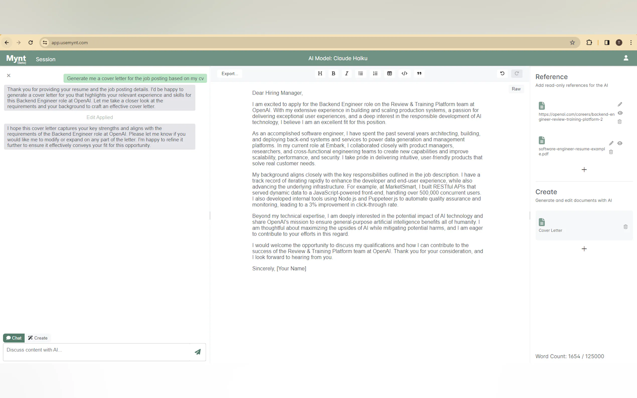Open the Export dropdown menu
Image resolution: width=637 pixels, height=398 pixels.
coord(229,74)
